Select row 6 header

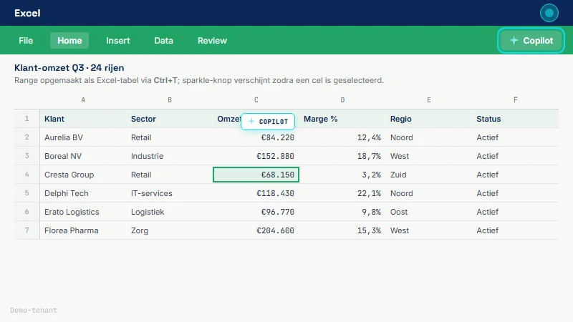coord(27,212)
